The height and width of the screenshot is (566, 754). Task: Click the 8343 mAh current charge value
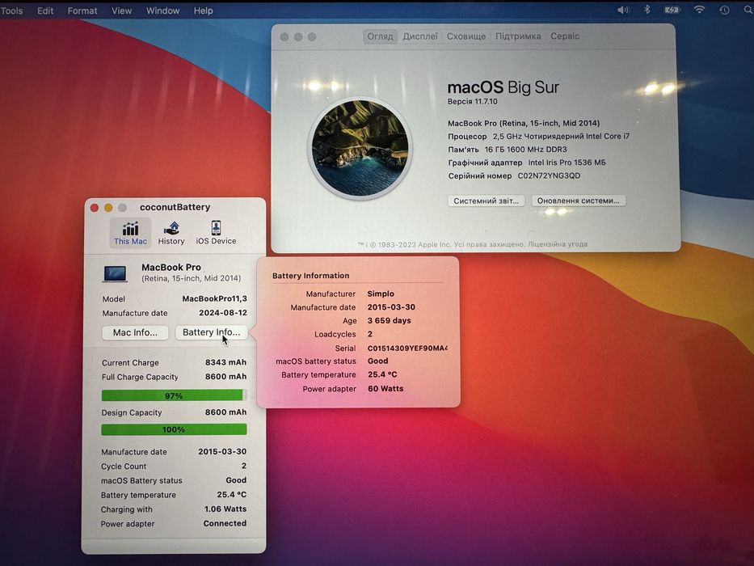pos(225,362)
